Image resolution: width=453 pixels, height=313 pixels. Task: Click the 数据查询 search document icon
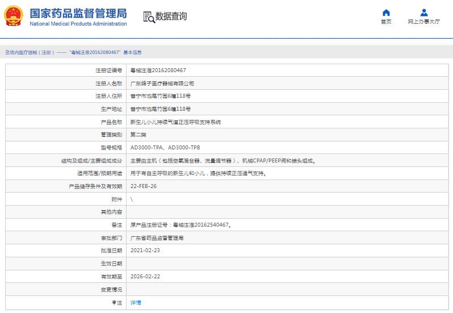click(x=149, y=17)
